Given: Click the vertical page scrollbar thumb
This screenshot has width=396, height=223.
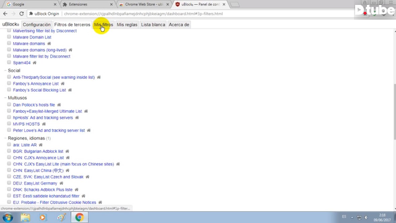Looking at the screenshot, I should point(395,111).
